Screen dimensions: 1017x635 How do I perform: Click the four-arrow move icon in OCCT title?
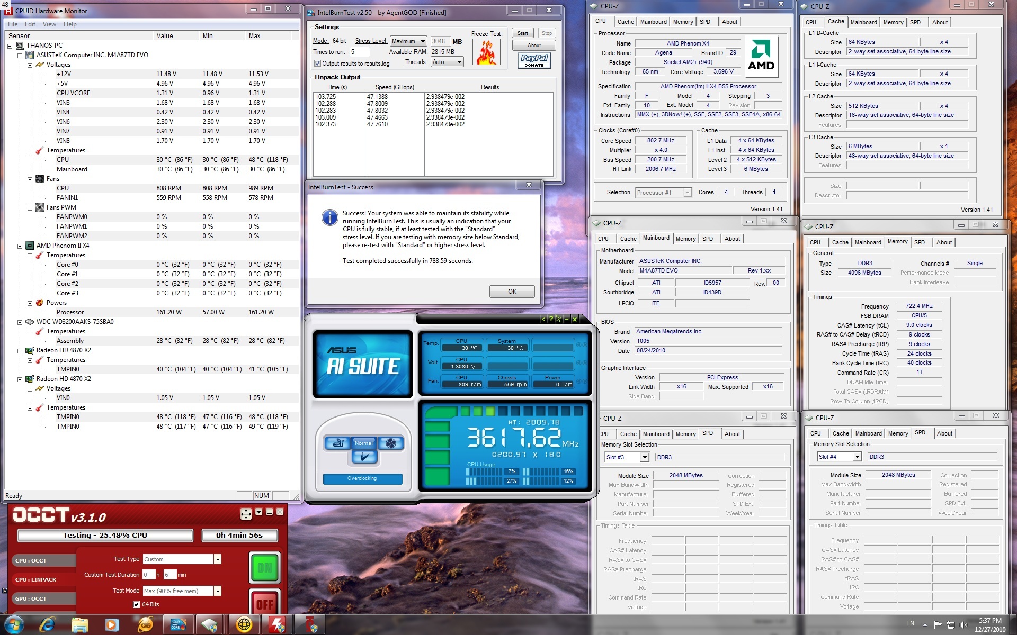pyautogui.click(x=246, y=513)
